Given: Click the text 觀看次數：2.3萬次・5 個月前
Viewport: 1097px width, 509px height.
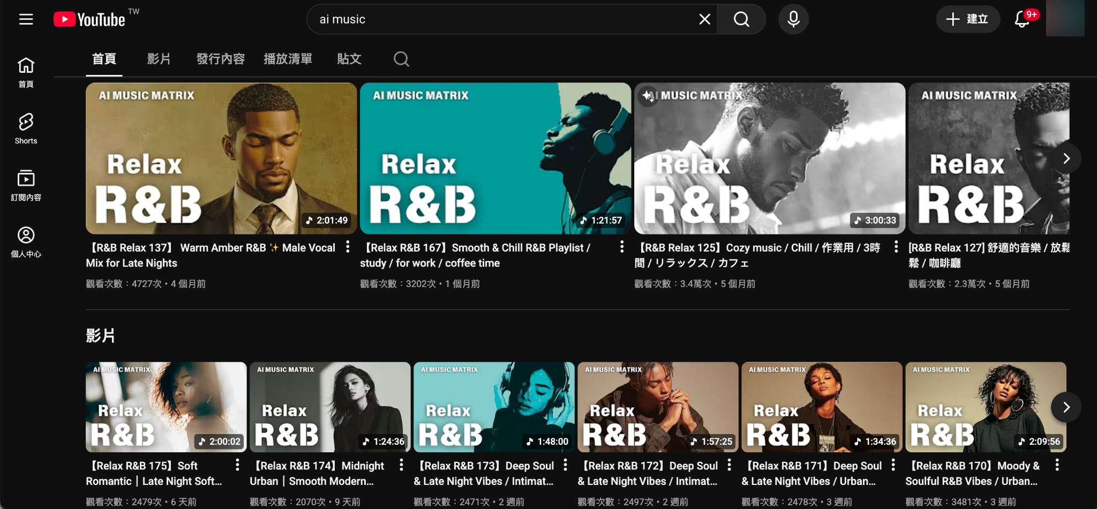Looking at the screenshot, I should coord(969,284).
